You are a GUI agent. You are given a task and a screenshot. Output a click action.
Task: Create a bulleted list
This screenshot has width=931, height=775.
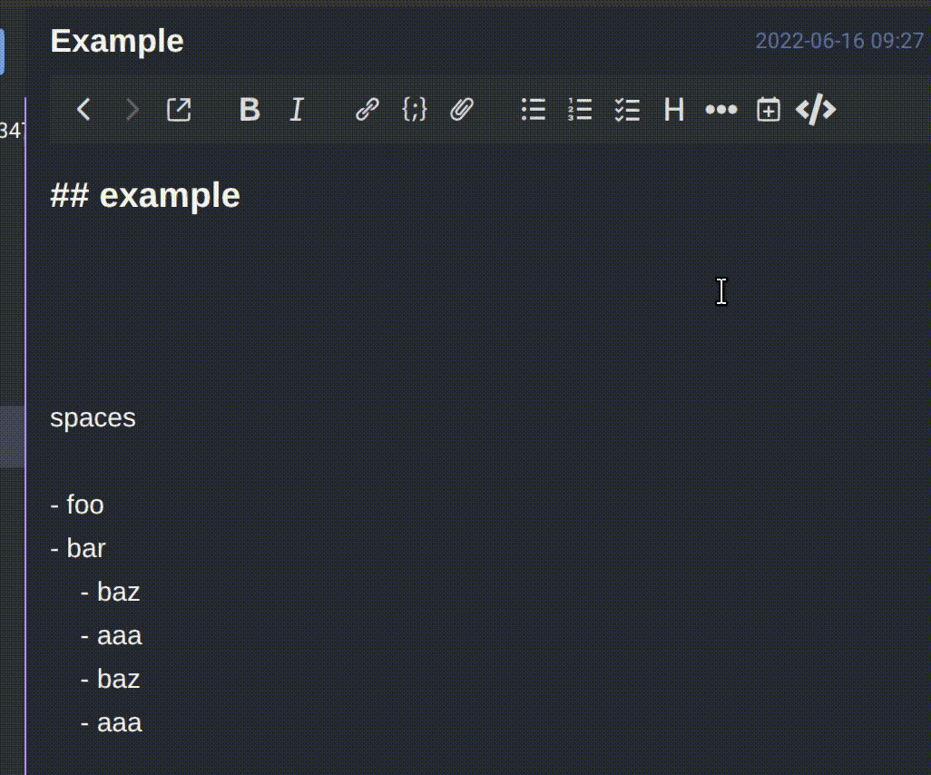tap(534, 110)
